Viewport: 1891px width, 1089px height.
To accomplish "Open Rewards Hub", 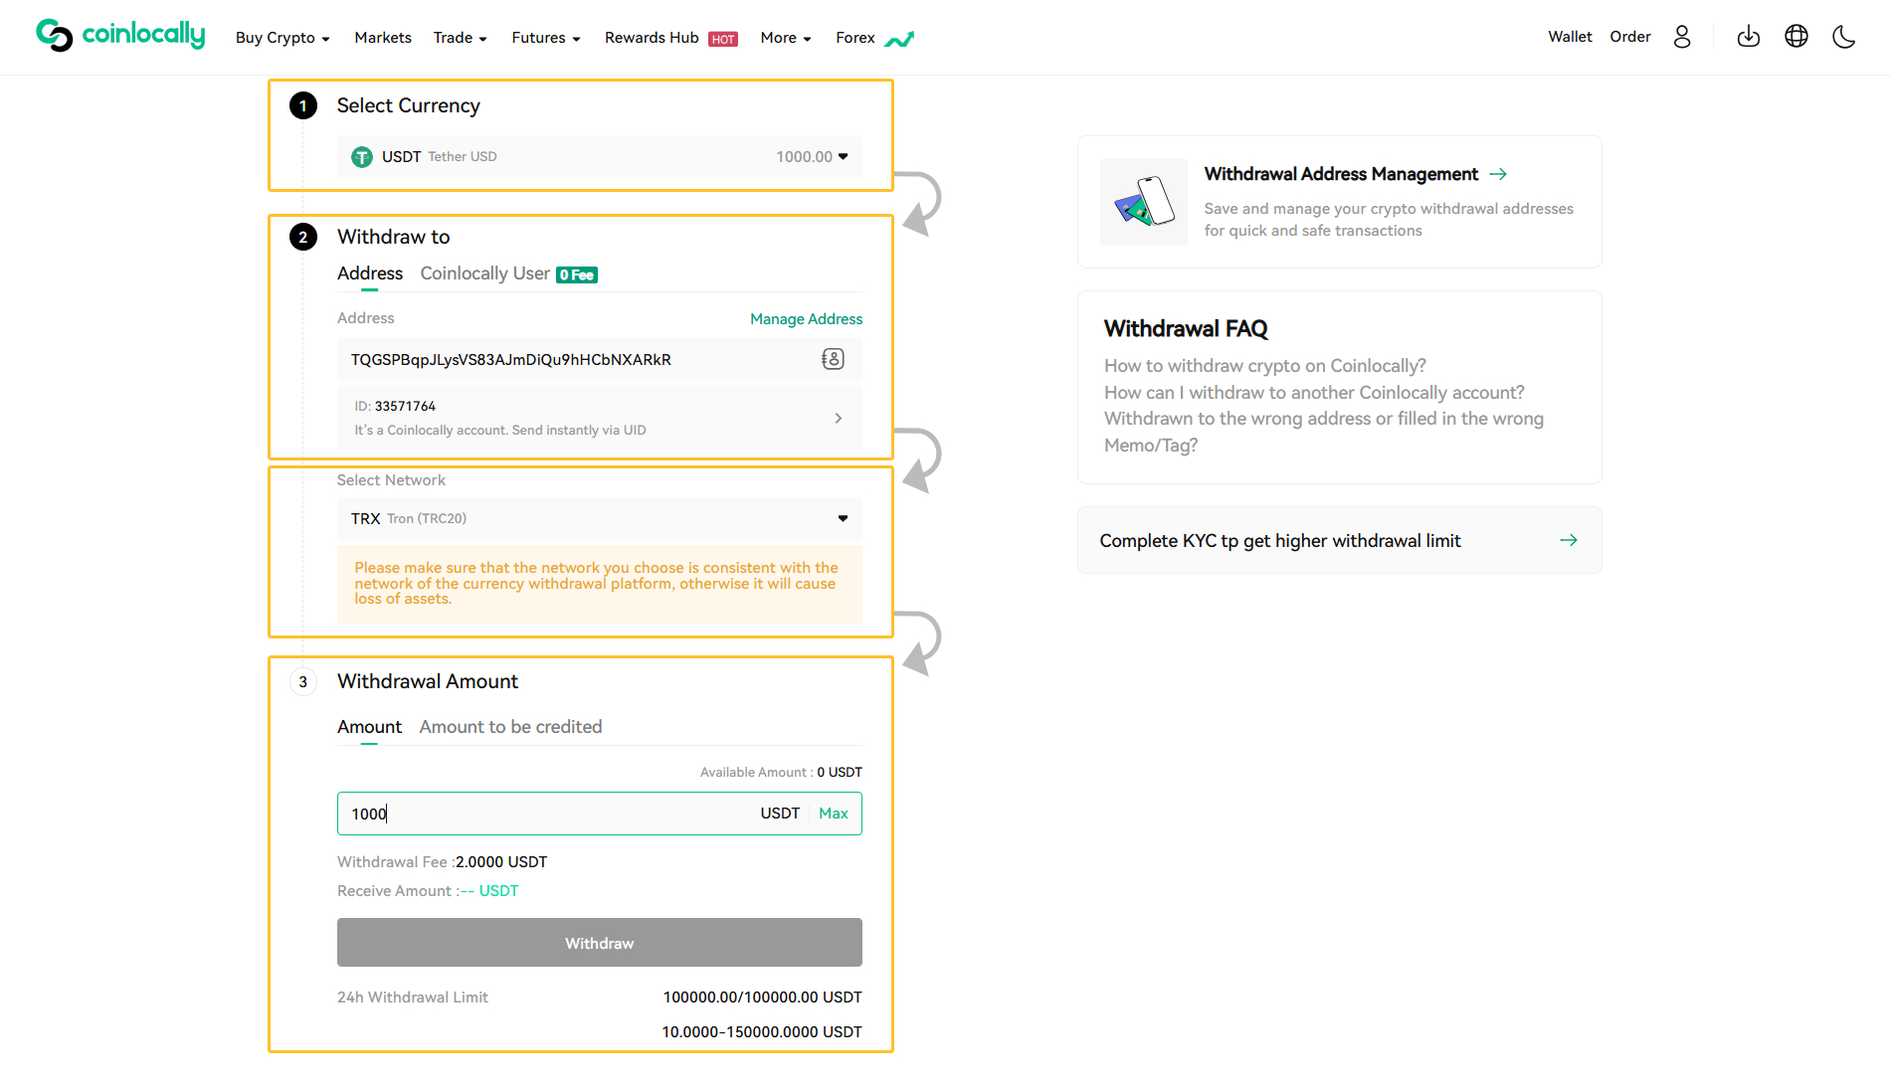I will point(652,38).
